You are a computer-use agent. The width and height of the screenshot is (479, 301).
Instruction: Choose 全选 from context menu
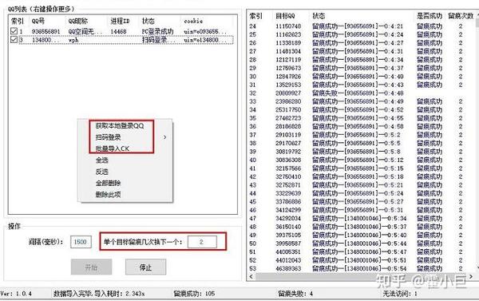[101, 160]
